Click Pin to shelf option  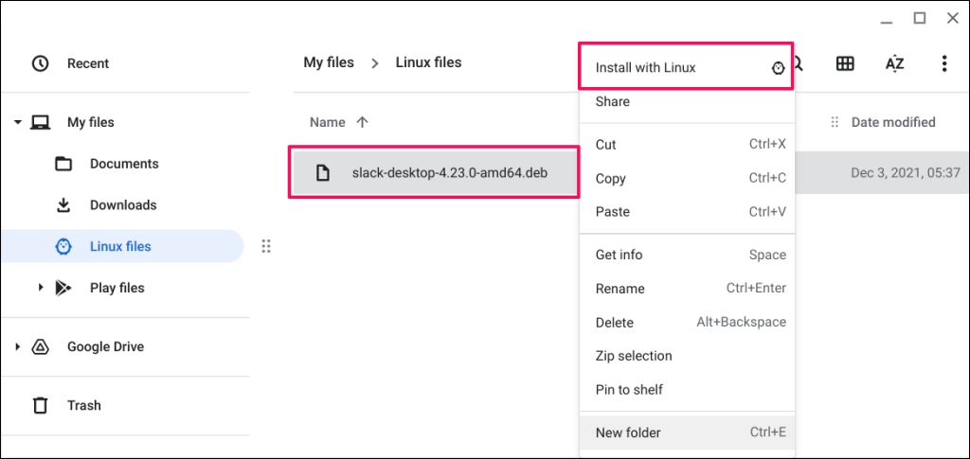629,390
